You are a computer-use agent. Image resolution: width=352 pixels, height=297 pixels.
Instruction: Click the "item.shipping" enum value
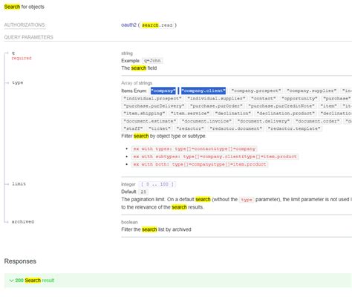point(144,114)
